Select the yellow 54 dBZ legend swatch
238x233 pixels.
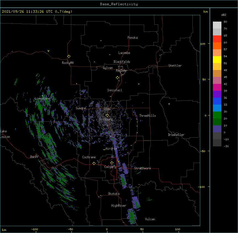point(217,59)
